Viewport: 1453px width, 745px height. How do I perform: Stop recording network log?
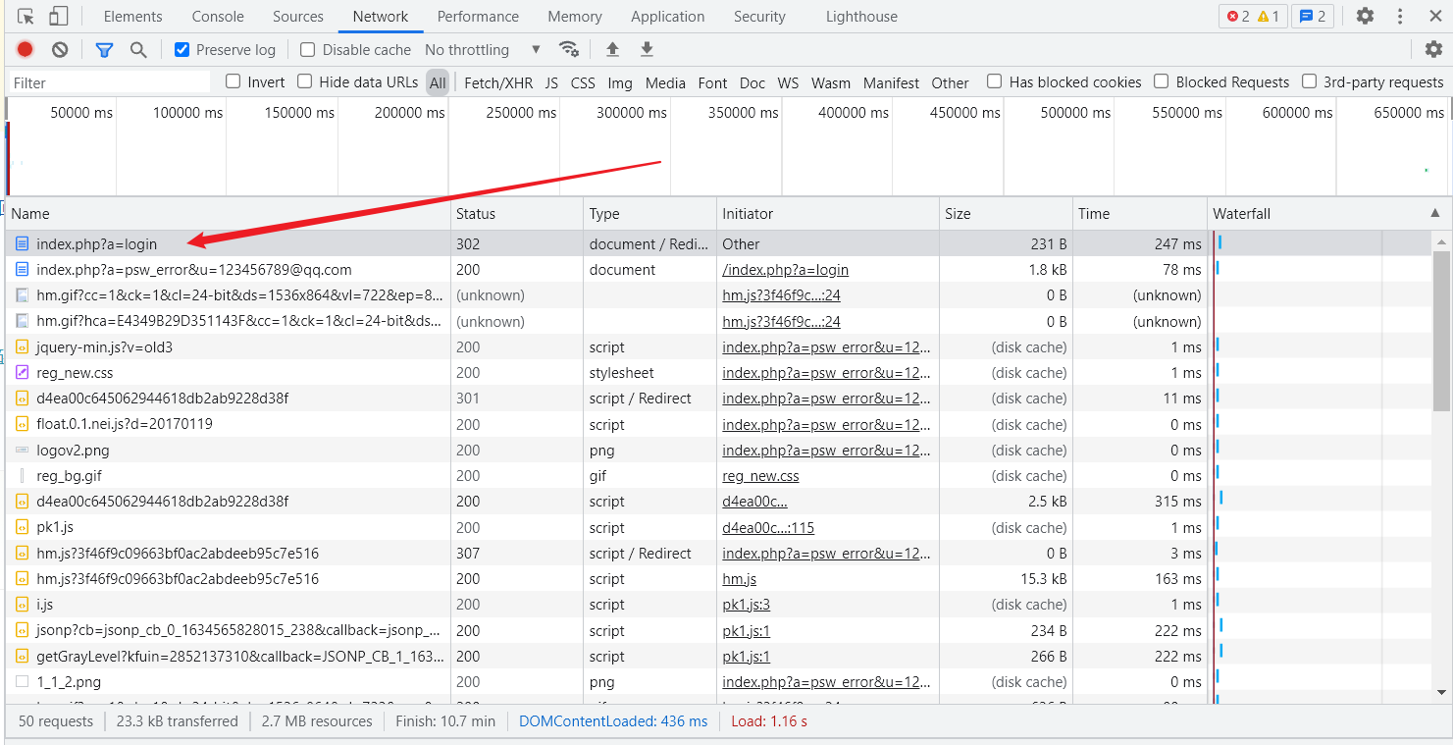tap(25, 49)
